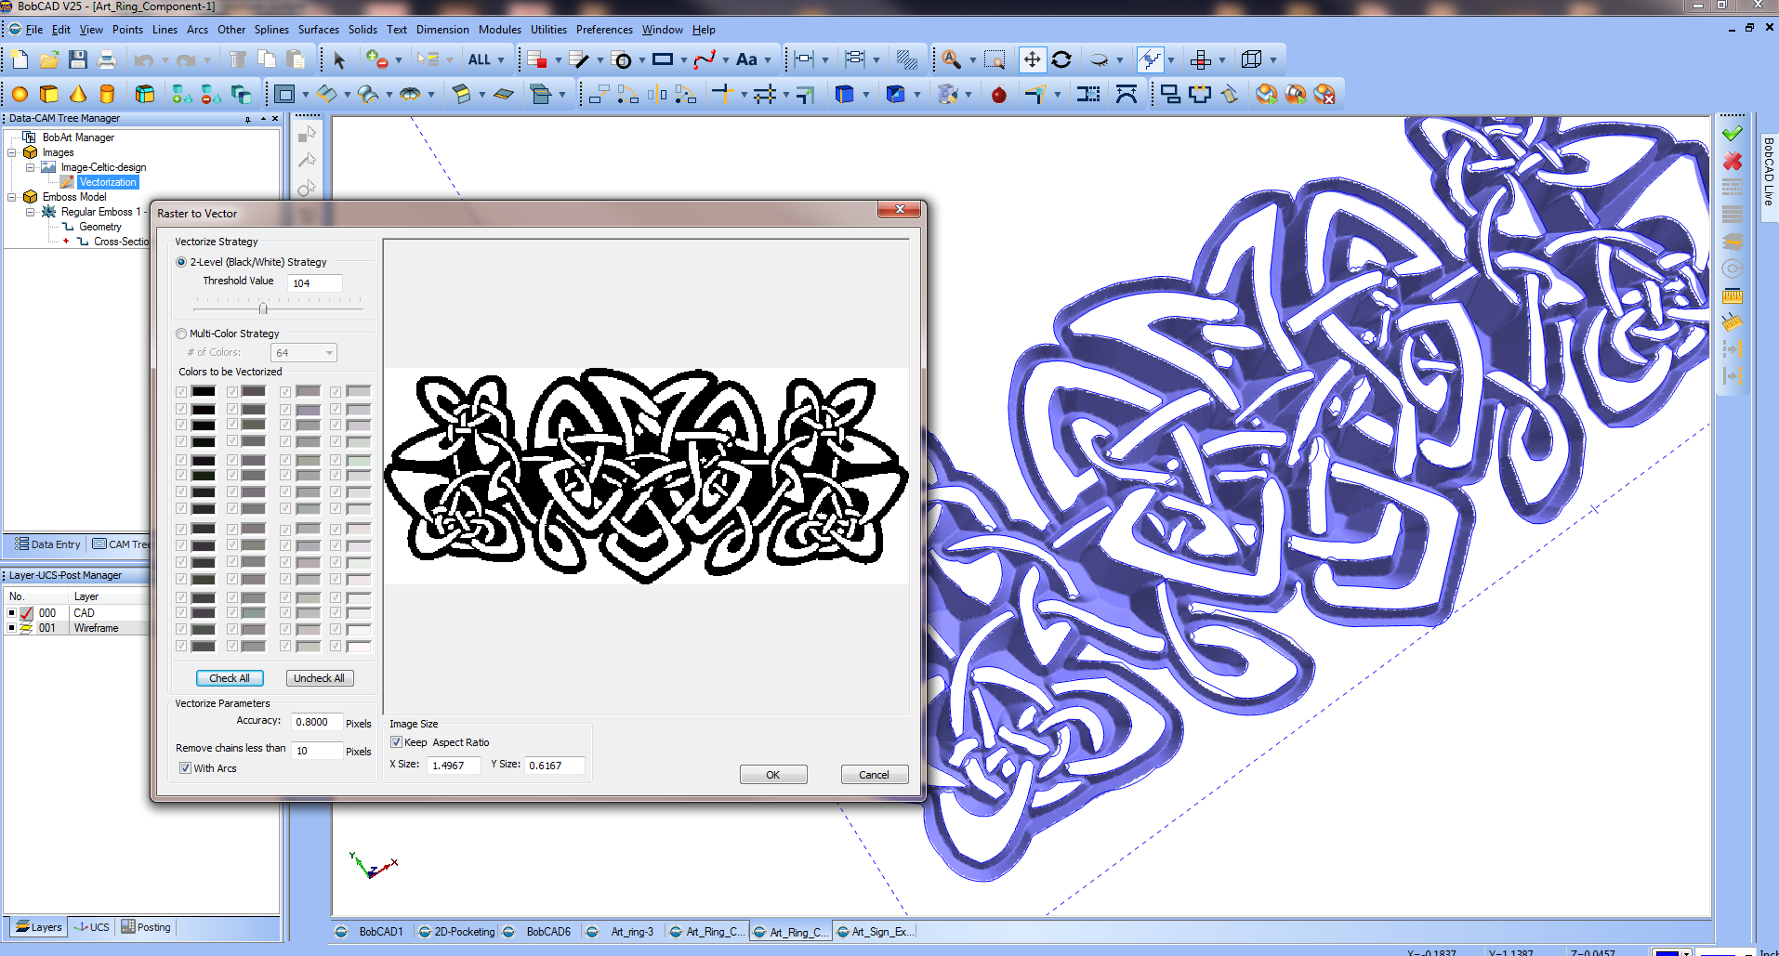The image size is (1779, 956).
Task: Activate the Zoom Window tool
Action: tap(995, 59)
